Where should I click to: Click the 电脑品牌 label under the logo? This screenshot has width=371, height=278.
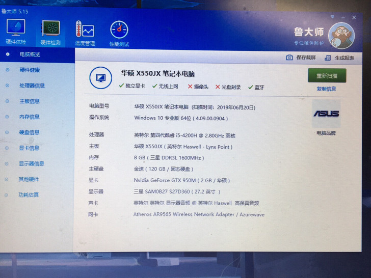pos(326,133)
